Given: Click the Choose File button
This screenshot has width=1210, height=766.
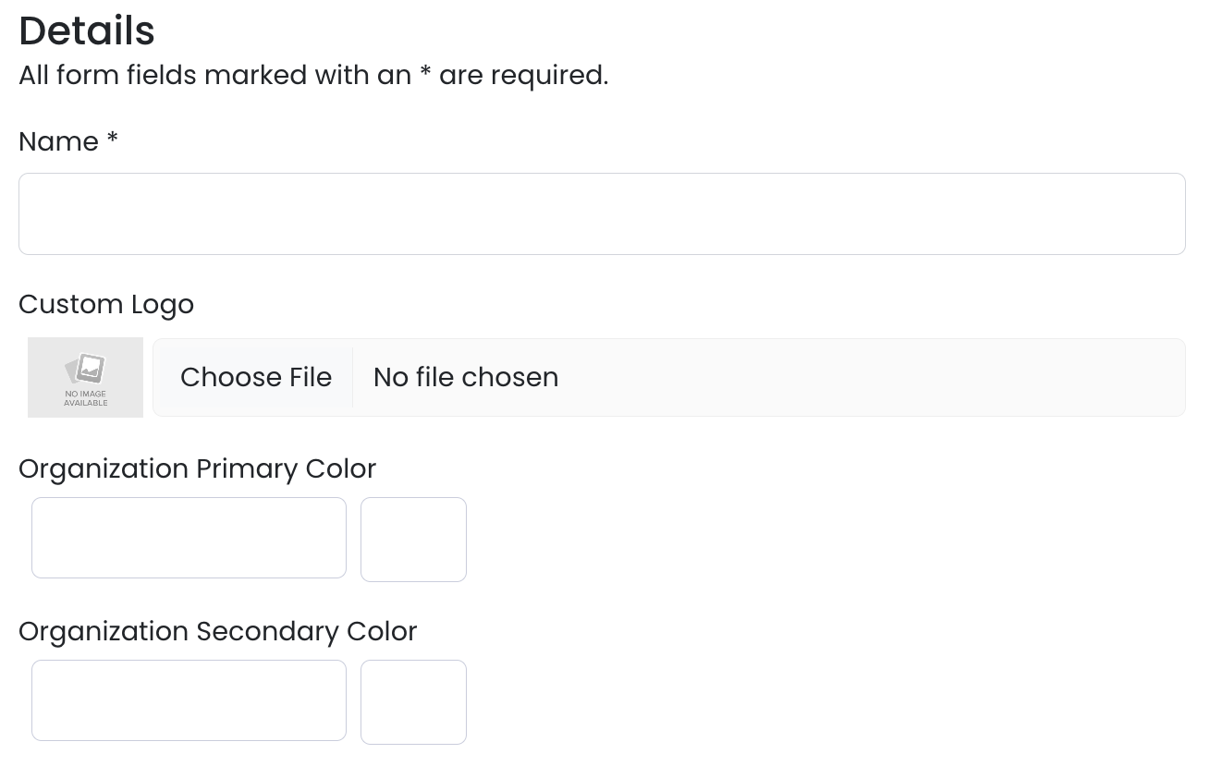Looking at the screenshot, I should pyautogui.click(x=256, y=377).
